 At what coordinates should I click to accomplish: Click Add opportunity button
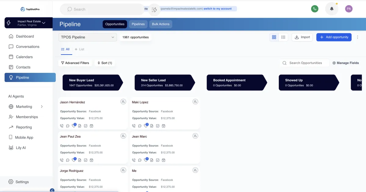[x=334, y=37]
